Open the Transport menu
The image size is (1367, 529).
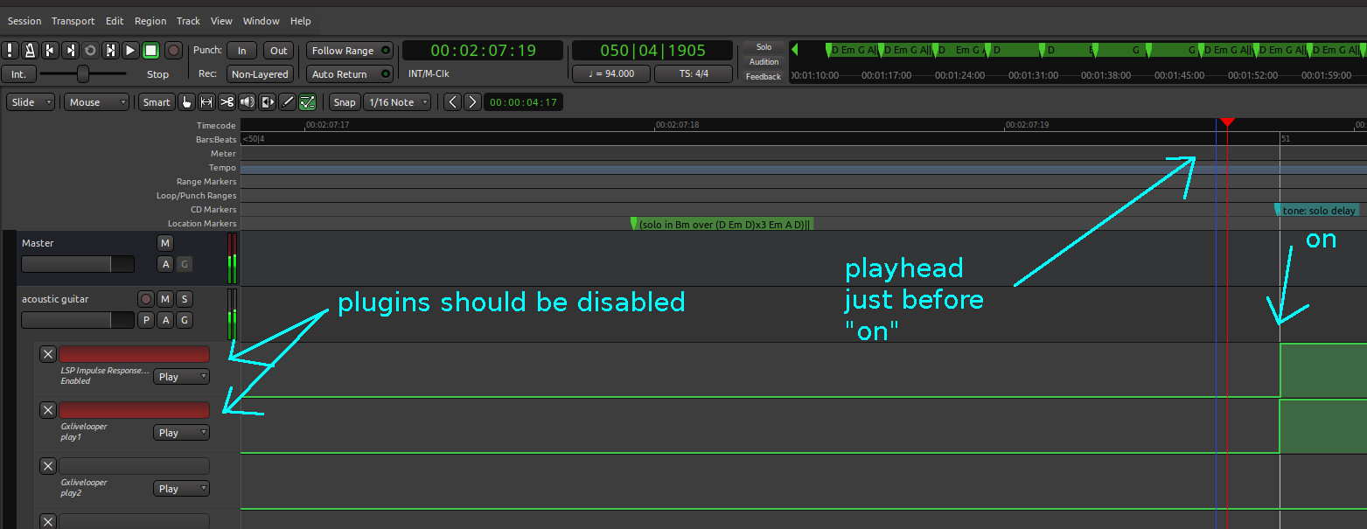(x=73, y=21)
